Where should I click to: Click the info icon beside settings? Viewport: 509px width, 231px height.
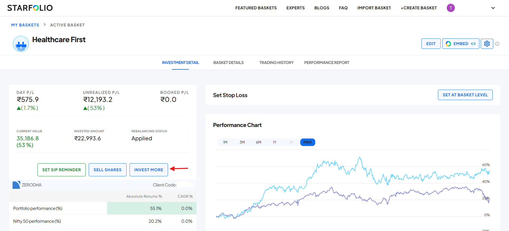(497, 44)
